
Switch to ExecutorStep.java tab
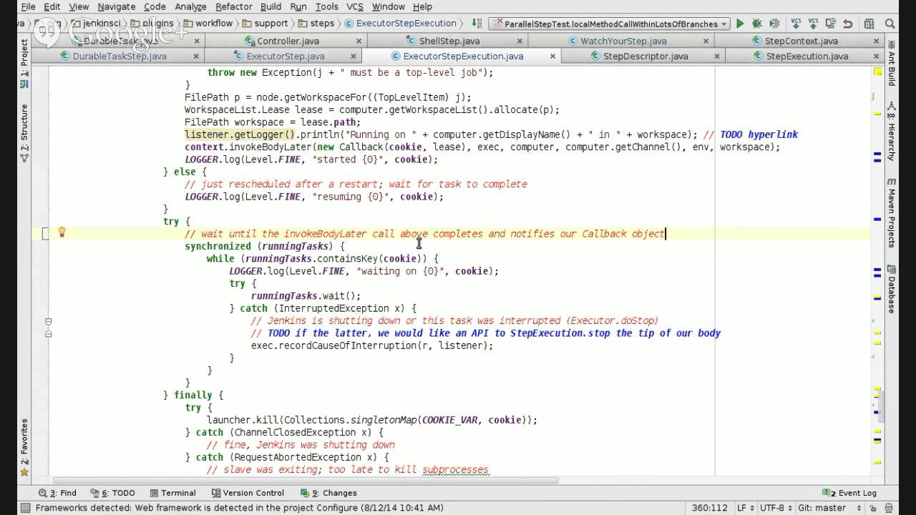tap(286, 56)
